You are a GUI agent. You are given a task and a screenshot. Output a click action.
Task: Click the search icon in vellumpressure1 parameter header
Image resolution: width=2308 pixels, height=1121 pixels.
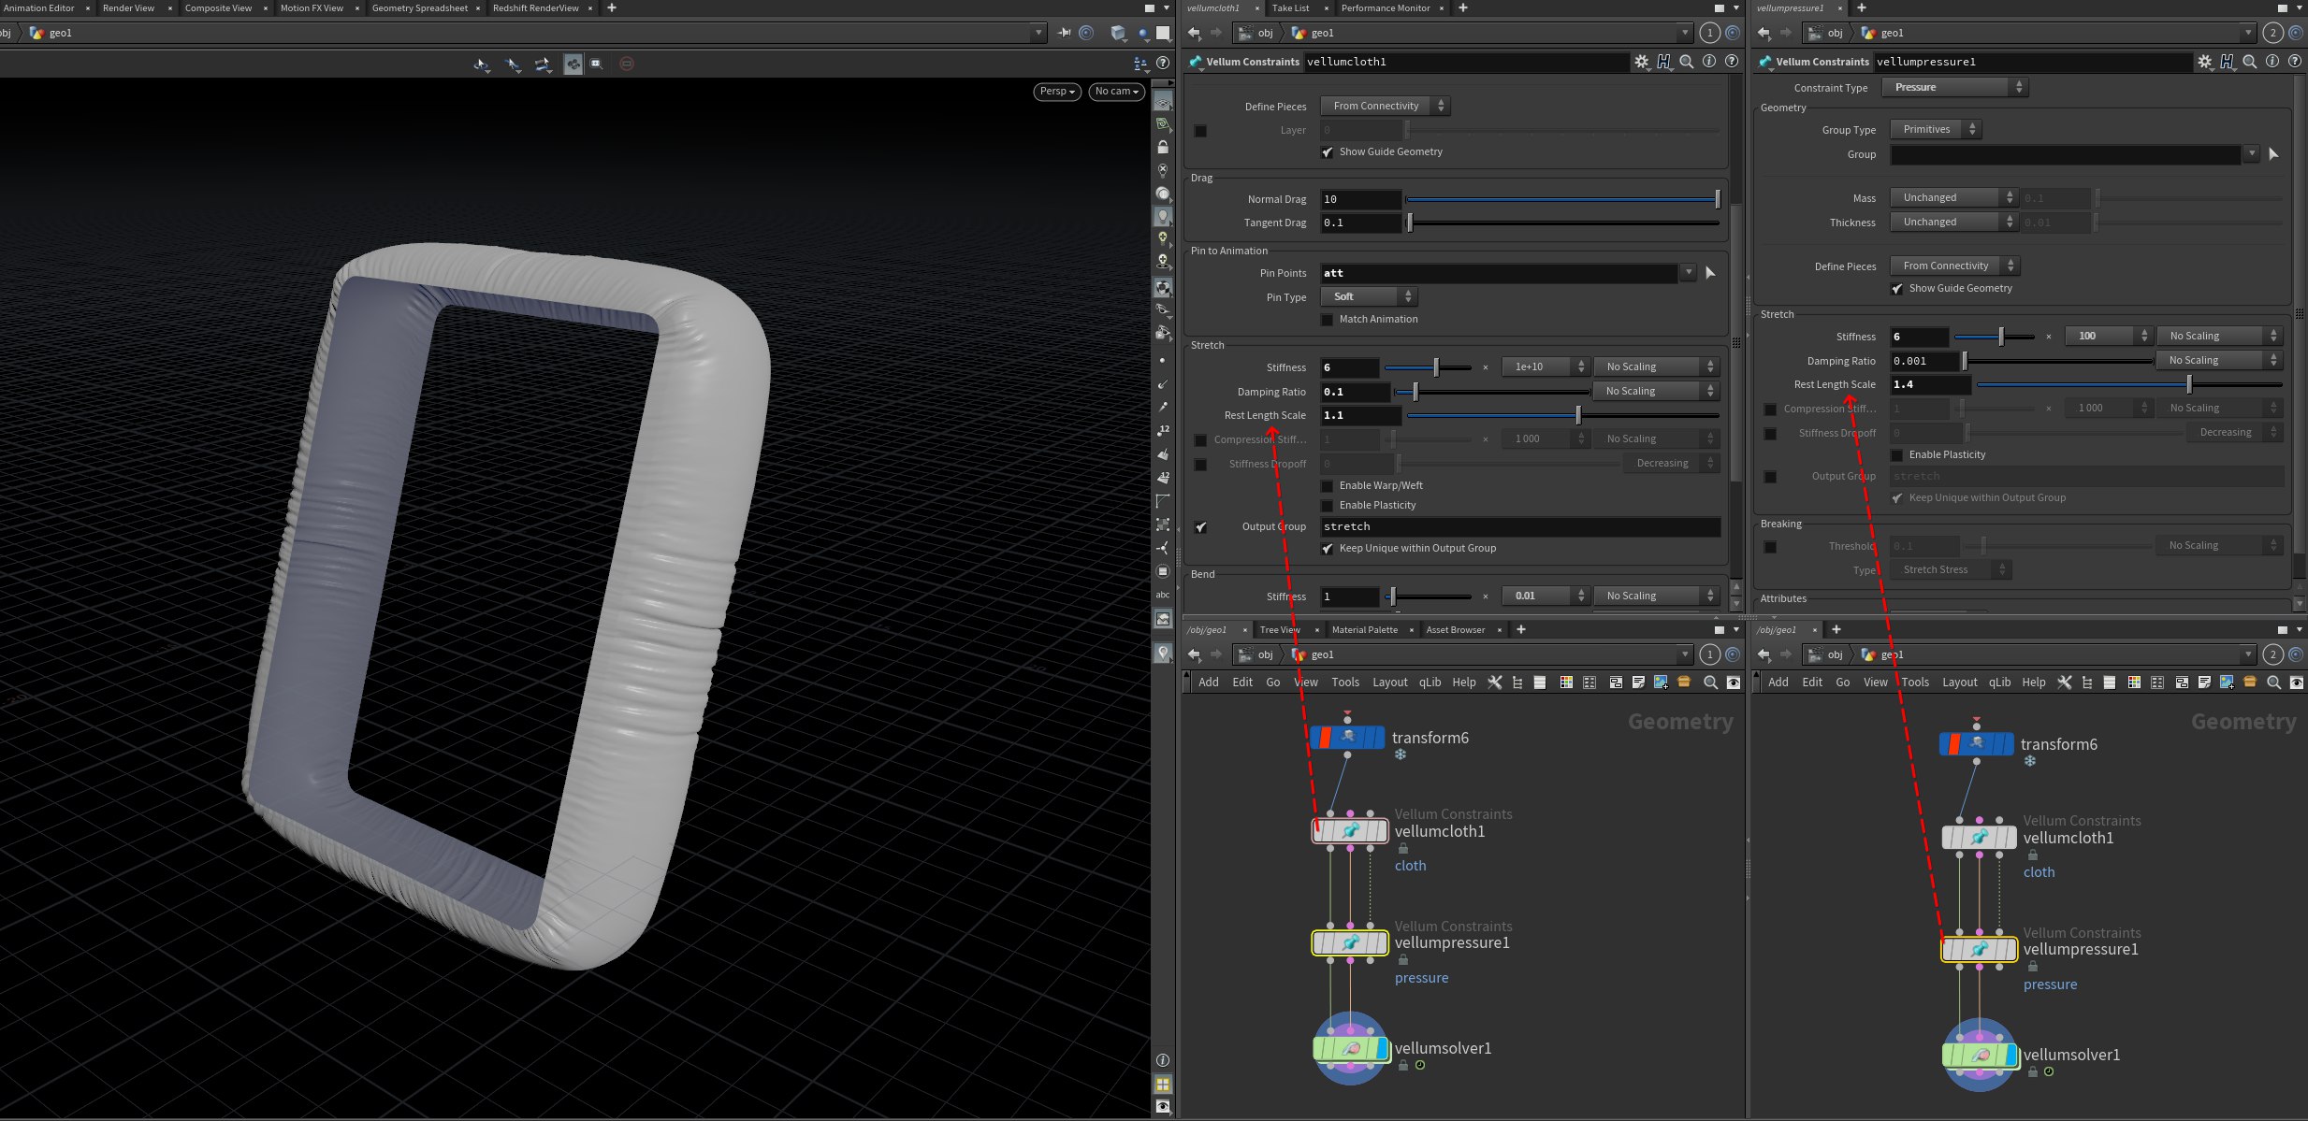(x=2250, y=62)
